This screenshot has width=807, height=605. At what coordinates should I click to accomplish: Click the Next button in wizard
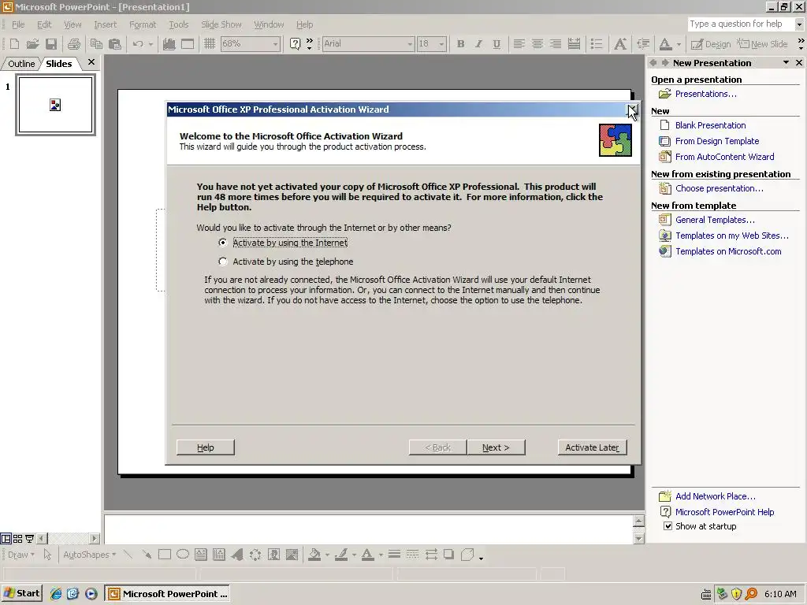[496, 447]
